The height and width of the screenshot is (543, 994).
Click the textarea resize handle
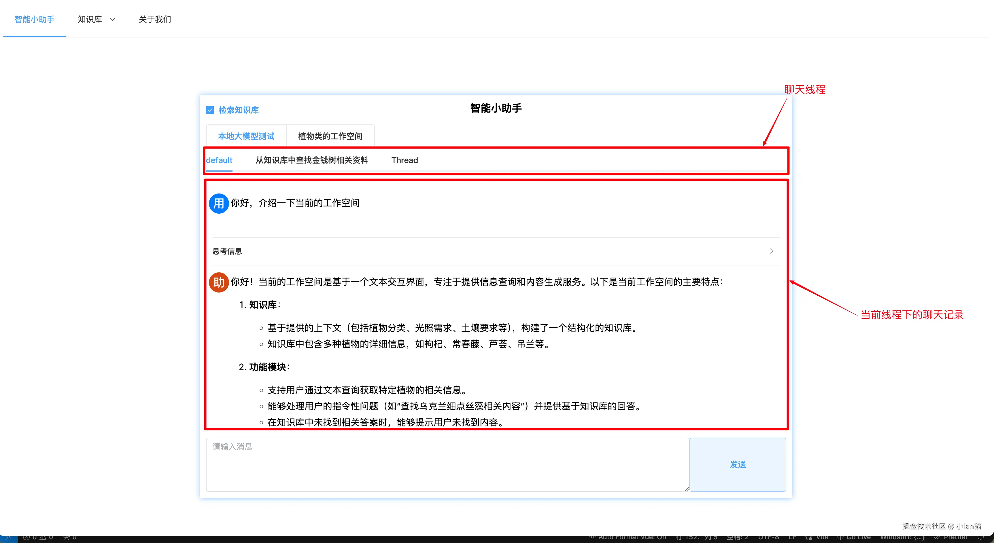pos(687,489)
